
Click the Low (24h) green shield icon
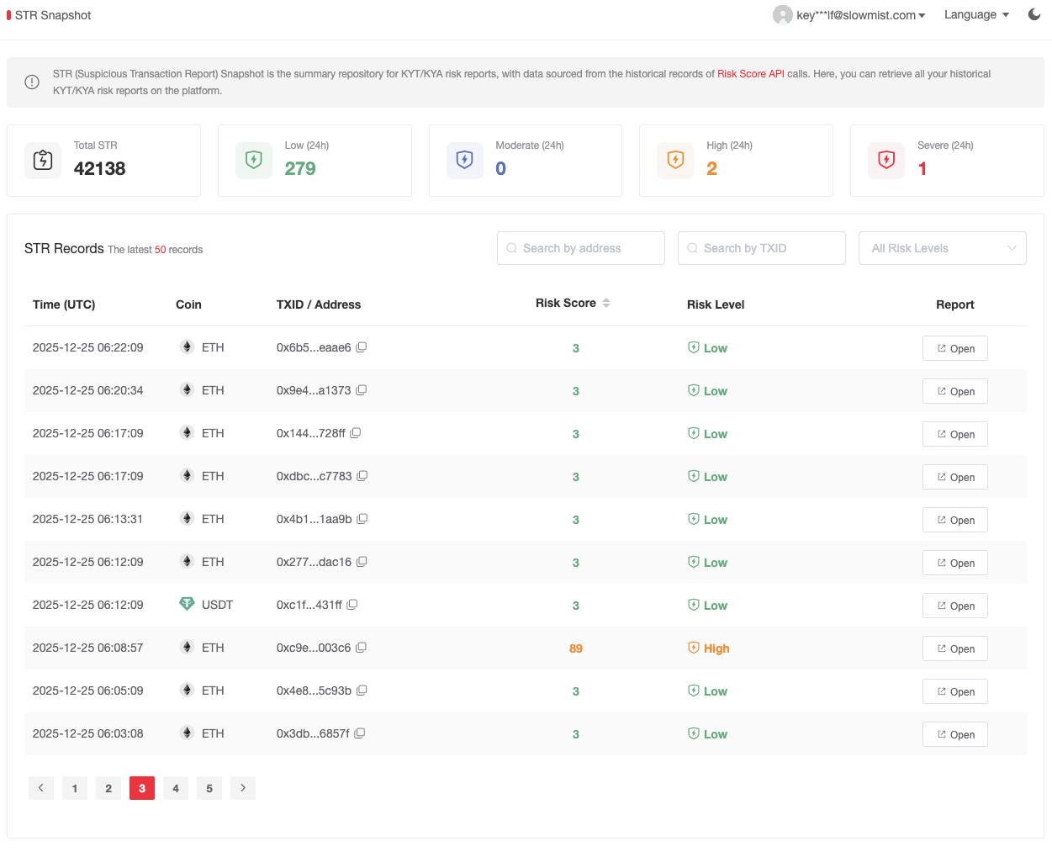[254, 160]
